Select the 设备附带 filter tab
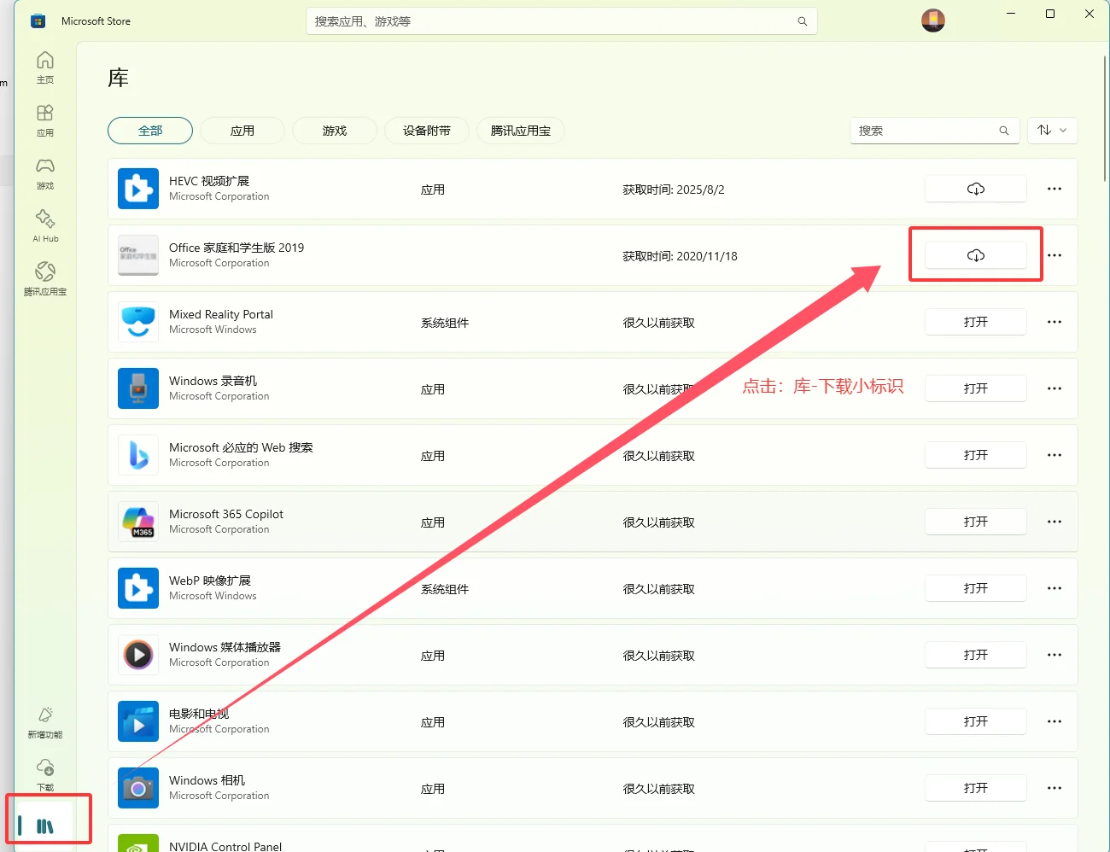1110x852 pixels. coord(426,131)
